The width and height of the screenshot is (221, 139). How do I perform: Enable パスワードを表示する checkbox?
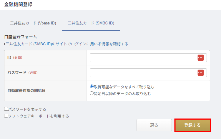click(6, 109)
